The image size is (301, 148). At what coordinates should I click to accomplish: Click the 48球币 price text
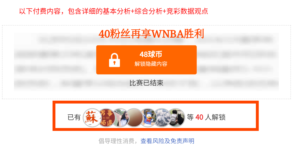[151, 54]
